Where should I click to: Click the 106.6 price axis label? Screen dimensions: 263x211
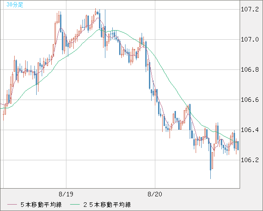pyautogui.click(x=250, y=100)
